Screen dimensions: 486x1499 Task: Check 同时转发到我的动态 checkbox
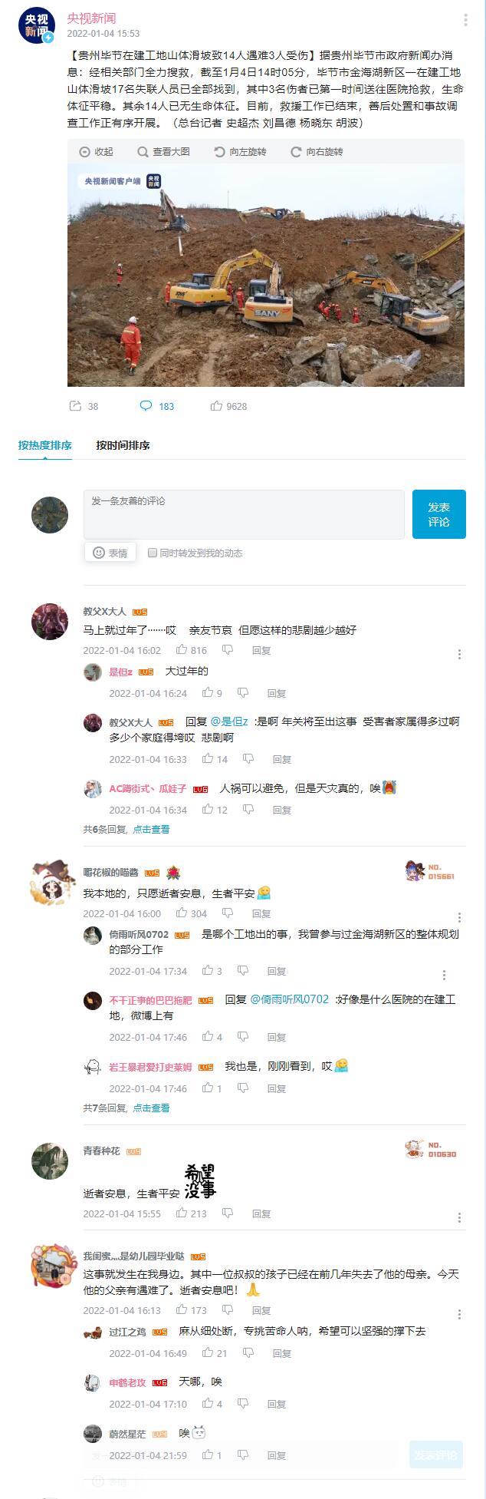click(153, 553)
